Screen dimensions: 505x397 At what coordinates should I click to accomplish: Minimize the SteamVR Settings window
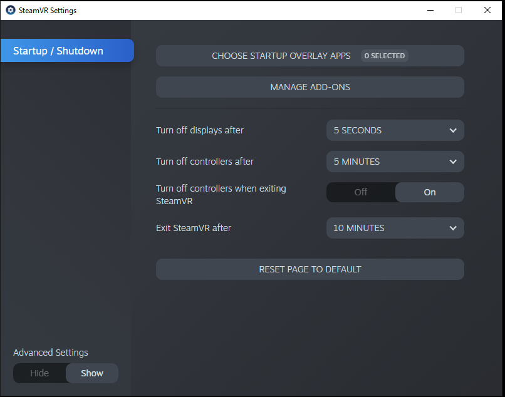430,10
